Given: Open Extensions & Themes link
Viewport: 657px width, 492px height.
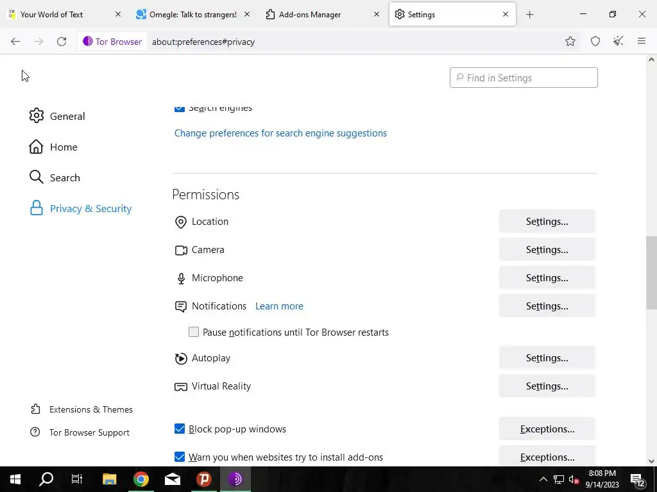Looking at the screenshot, I should pyautogui.click(x=81, y=409).
